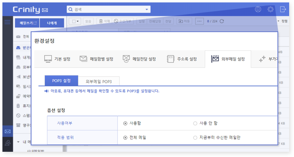
Task: Click the folder list scrollbar
Action: pyautogui.click(x=65, y=148)
